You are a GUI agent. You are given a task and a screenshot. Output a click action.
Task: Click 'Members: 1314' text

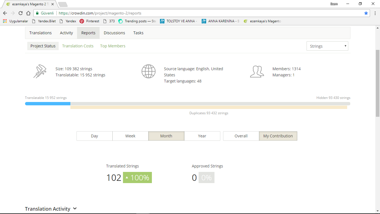(x=287, y=69)
